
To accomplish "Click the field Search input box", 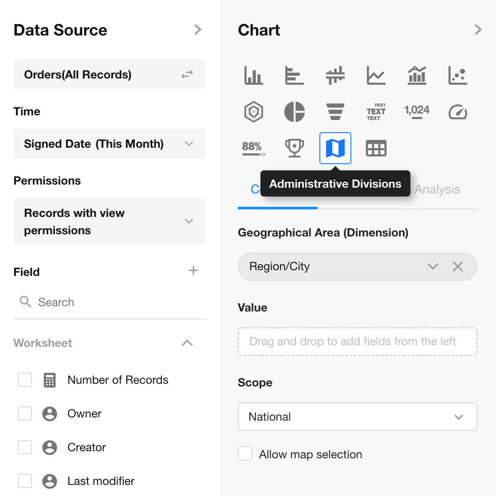I will tap(115, 302).
